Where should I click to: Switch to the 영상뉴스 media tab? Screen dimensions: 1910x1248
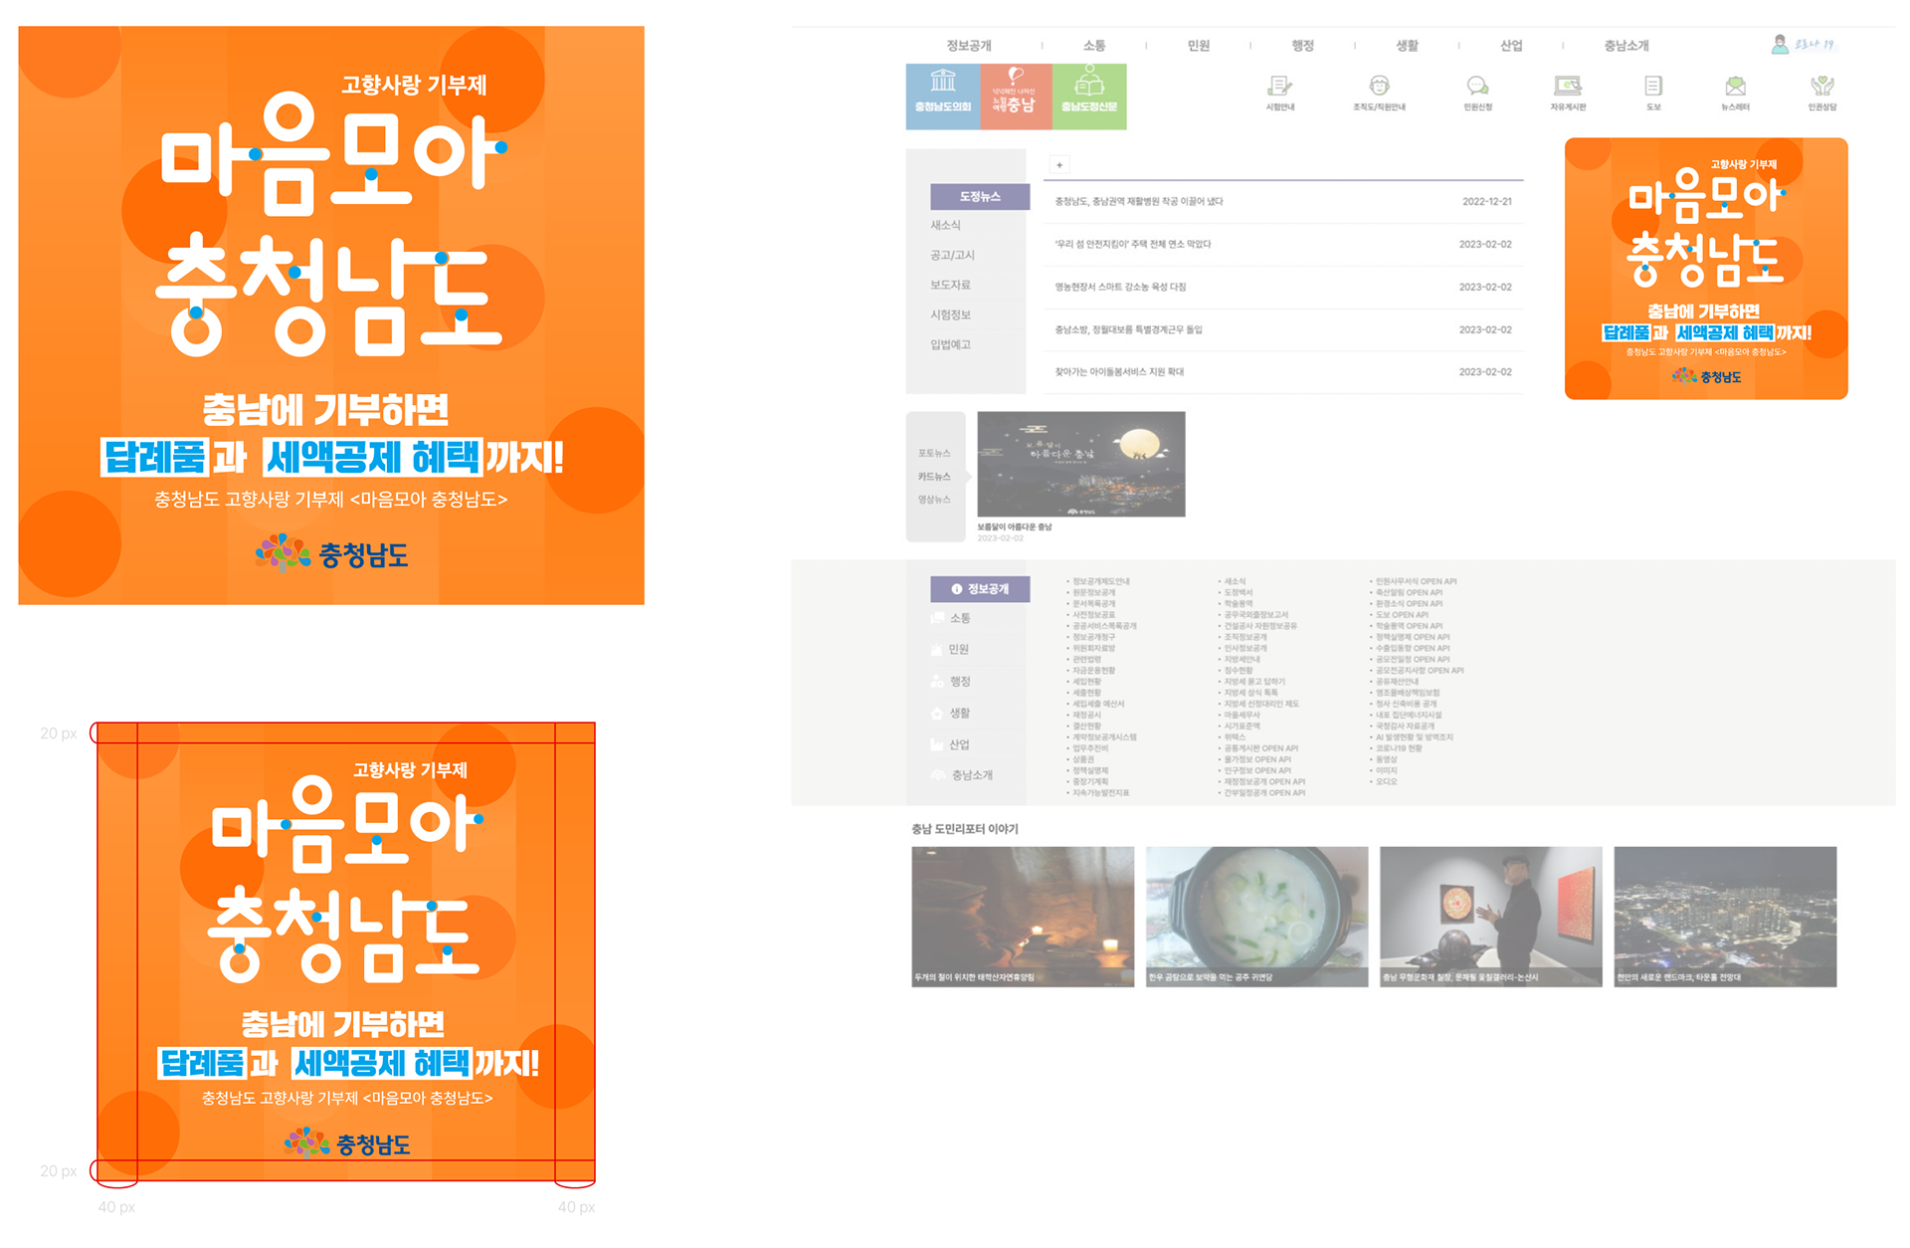[933, 500]
